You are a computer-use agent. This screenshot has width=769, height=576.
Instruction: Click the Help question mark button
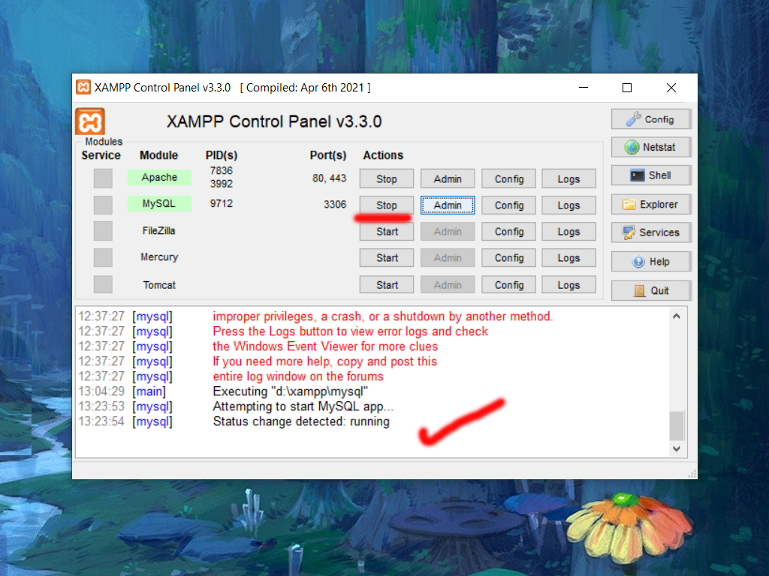click(650, 262)
